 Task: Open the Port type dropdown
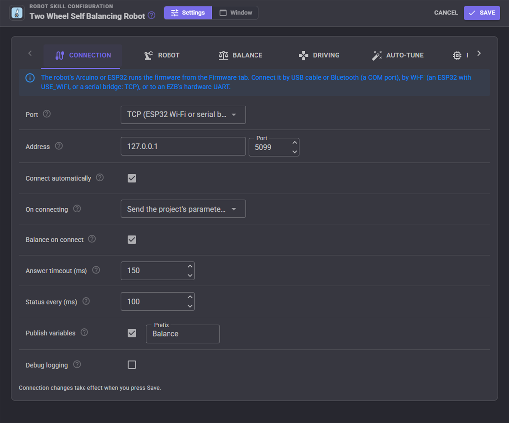(x=183, y=114)
